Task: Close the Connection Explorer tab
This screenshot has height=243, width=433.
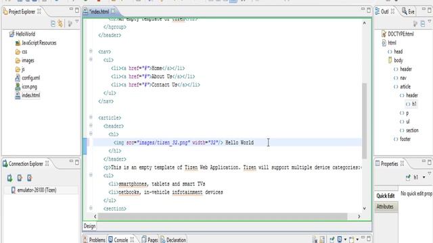Action: pos(47,163)
